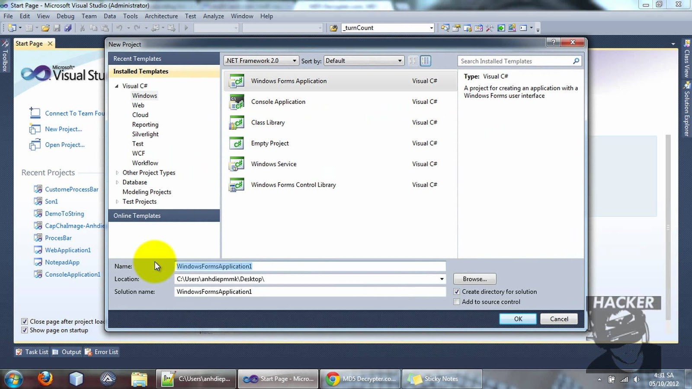Expand the Database tree node

[x=117, y=182]
